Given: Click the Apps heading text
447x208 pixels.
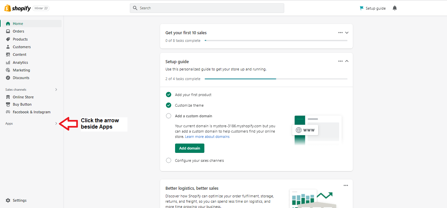Looking at the screenshot, I should click(9, 124).
